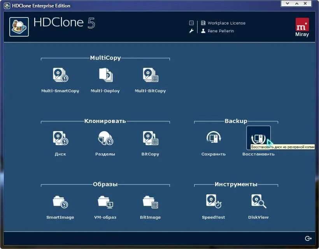Click the BitCopy icon under Клонировать

[x=150, y=138]
